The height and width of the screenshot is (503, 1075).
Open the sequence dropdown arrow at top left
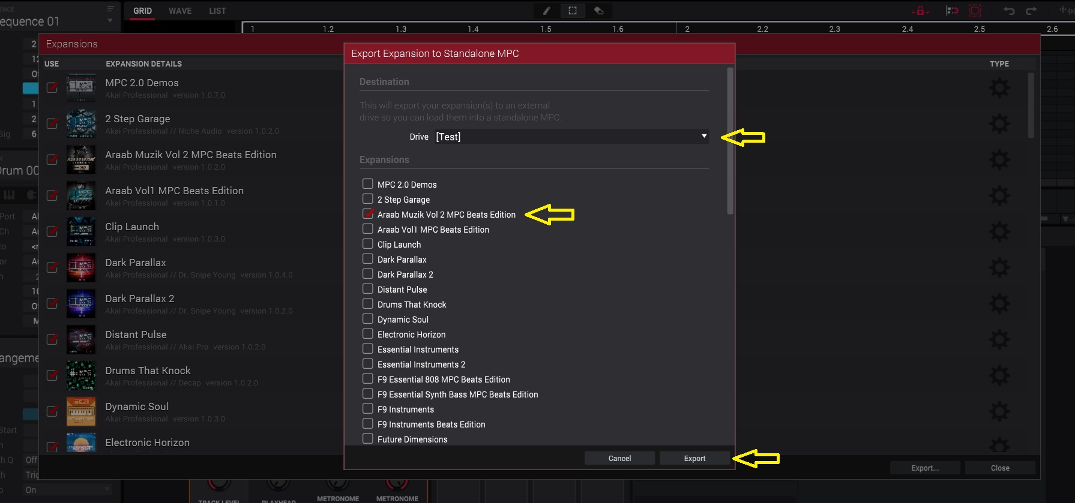[x=110, y=21]
